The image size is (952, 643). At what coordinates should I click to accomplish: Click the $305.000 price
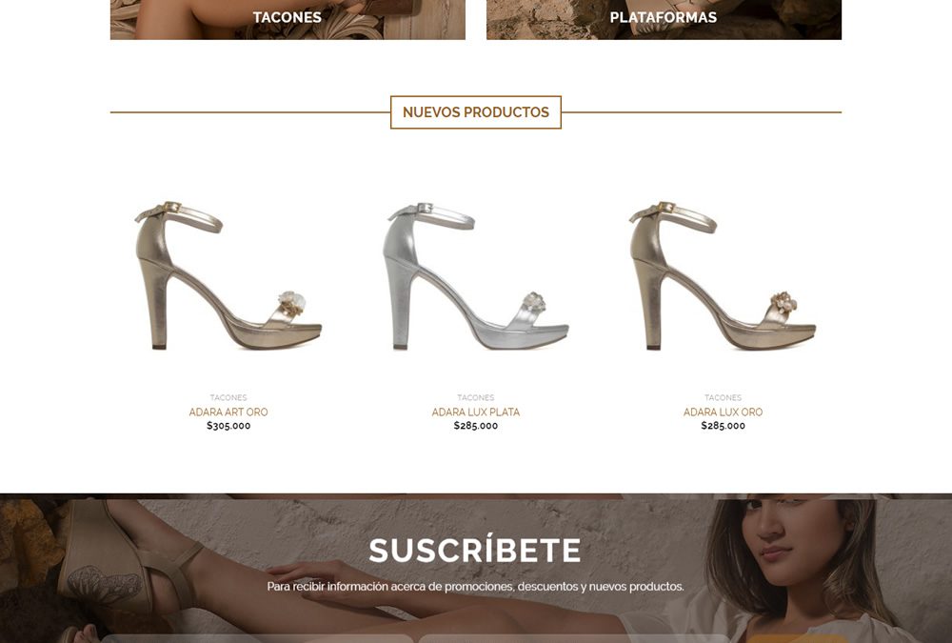228,426
